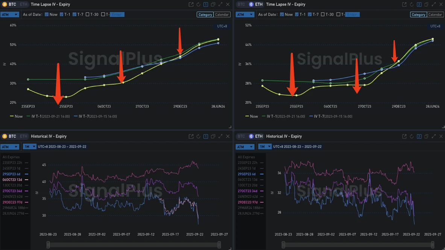Uncheck T-7 in ETH Time Lapse panel
Image resolution: width=445 pixels, height=250 pixels.
coord(310,14)
